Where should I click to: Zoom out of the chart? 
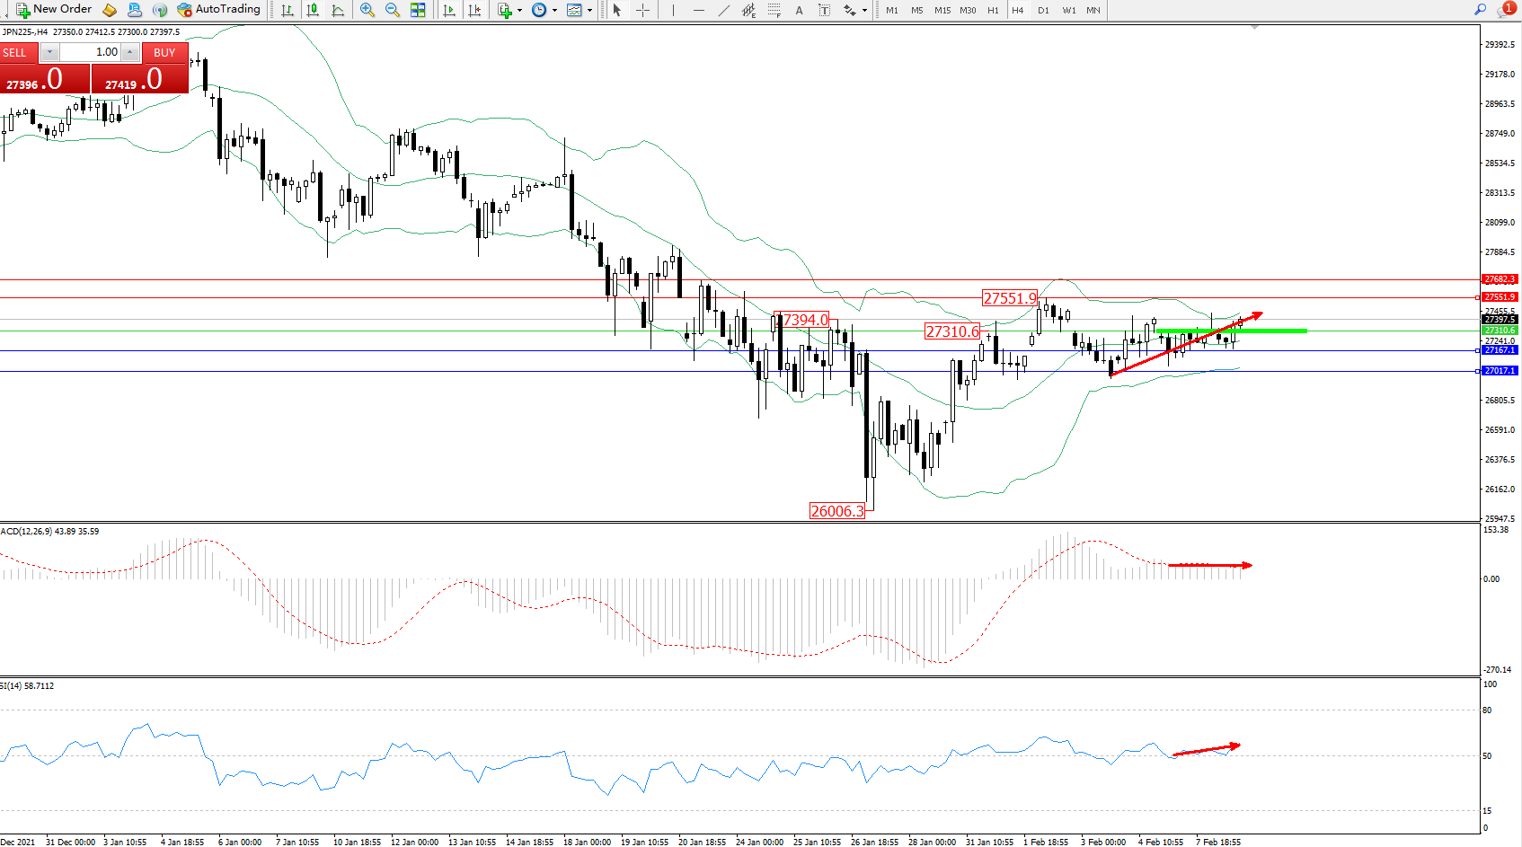(x=393, y=10)
